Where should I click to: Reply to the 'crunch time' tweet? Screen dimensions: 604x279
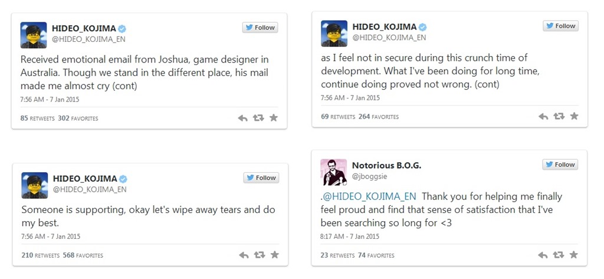[x=543, y=116]
